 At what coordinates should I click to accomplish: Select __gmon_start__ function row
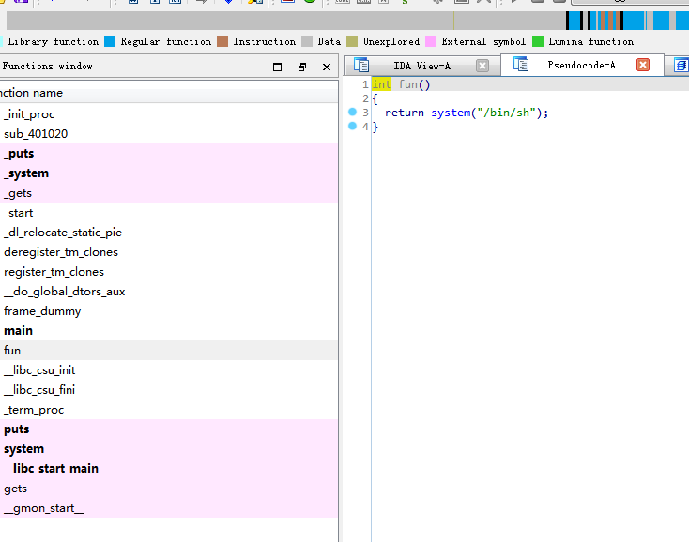coord(169,507)
